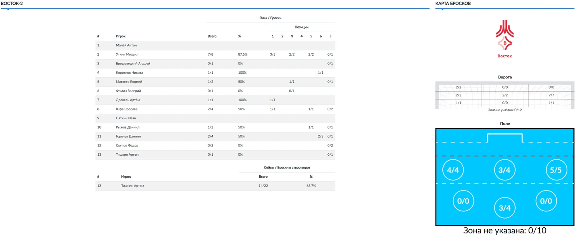Click the ВОСТОК-2 section heading
This screenshot has width=585, height=239.
(12, 3)
